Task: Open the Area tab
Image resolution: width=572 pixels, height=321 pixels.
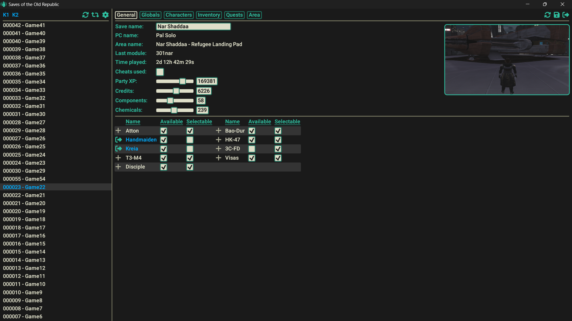Action: pos(254,15)
